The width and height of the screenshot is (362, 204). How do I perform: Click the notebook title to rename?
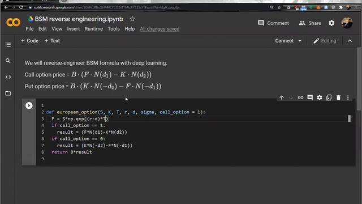(x=79, y=19)
